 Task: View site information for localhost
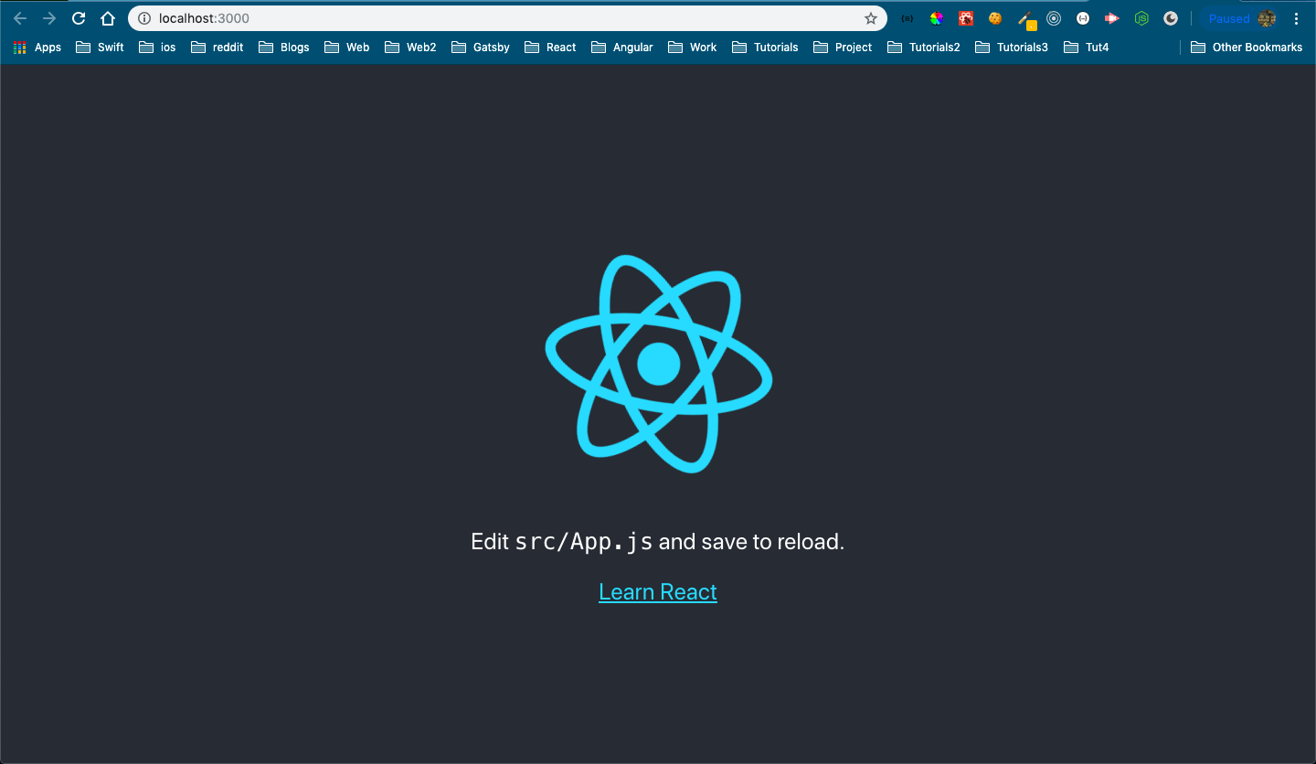(143, 18)
